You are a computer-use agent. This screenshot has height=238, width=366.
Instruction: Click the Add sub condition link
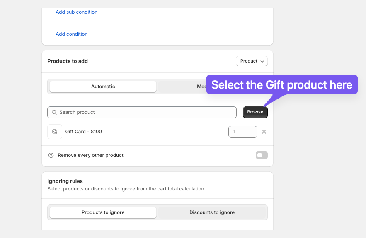(76, 12)
